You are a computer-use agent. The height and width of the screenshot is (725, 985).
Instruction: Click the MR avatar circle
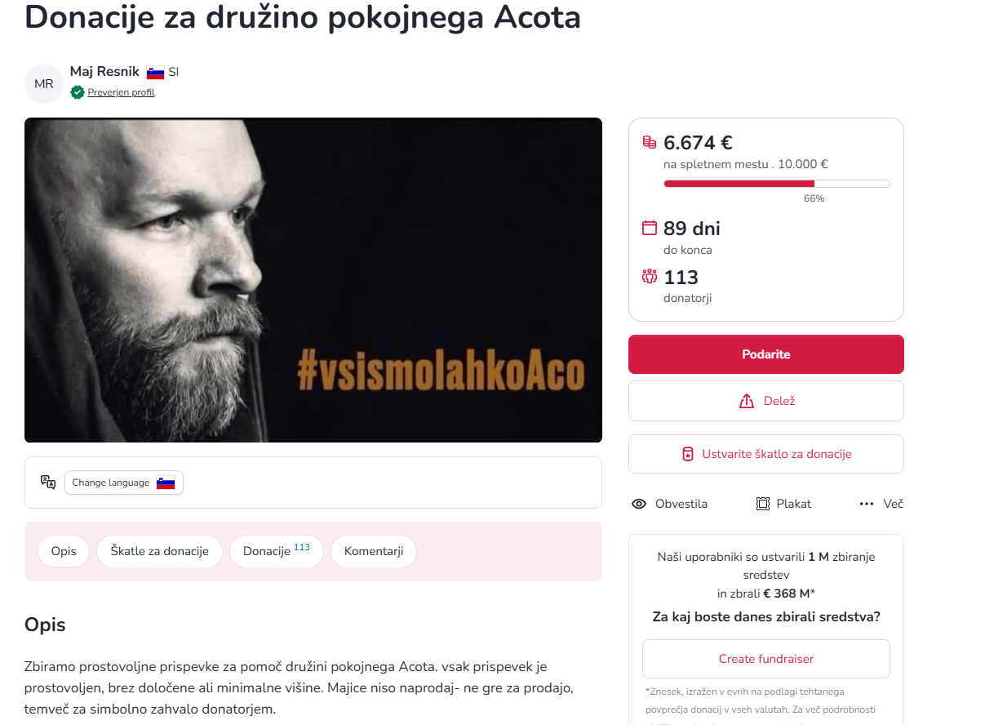44,84
